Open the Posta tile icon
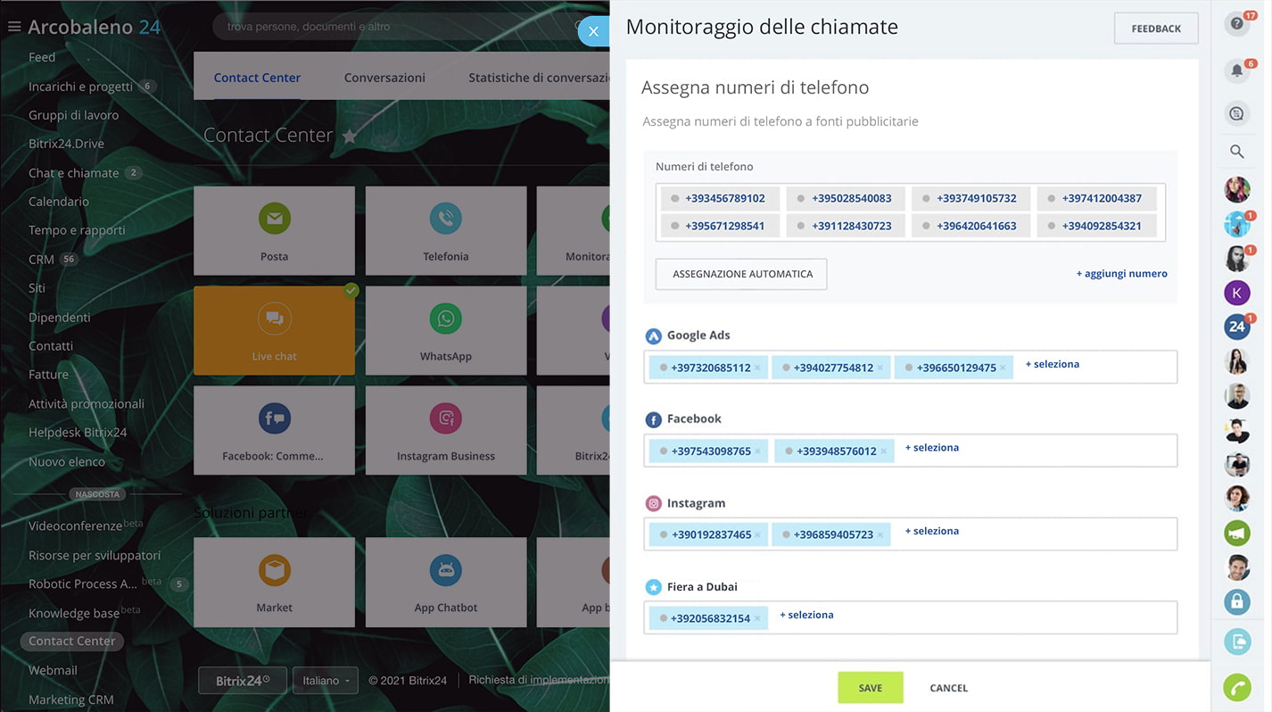Screen dimensions: 1272x712 tap(274, 218)
